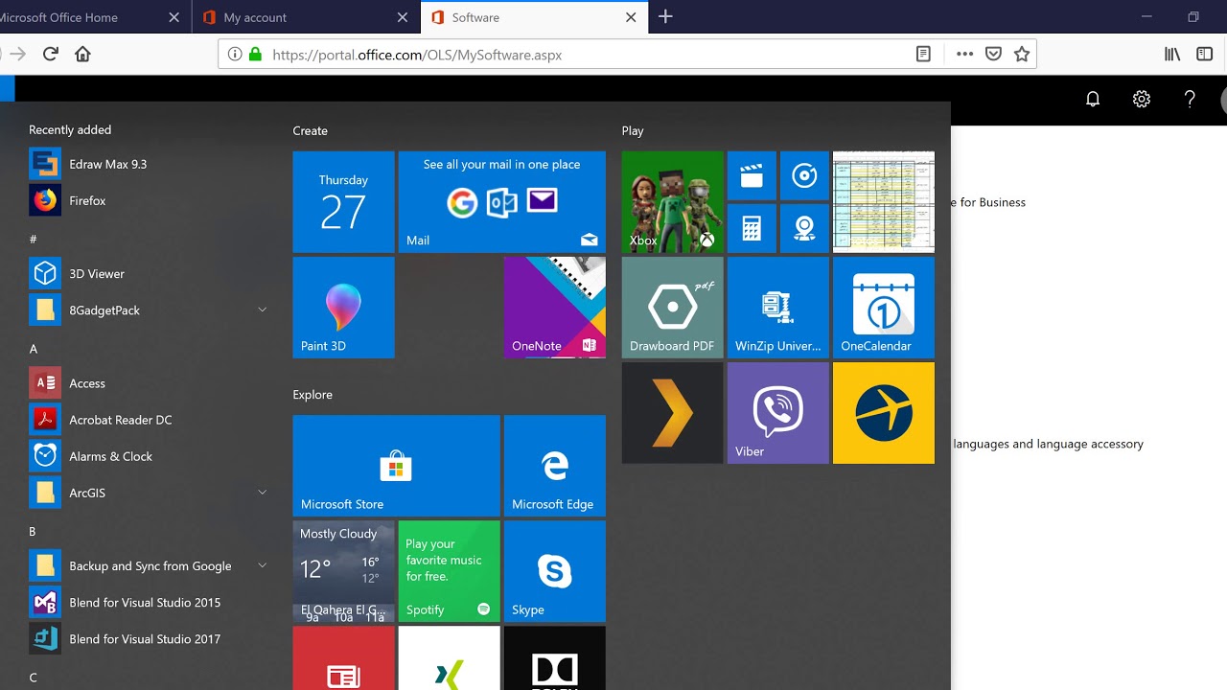The height and width of the screenshot is (690, 1227).
Task: Open the Microsoft Store tile
Action: [397, 466]
